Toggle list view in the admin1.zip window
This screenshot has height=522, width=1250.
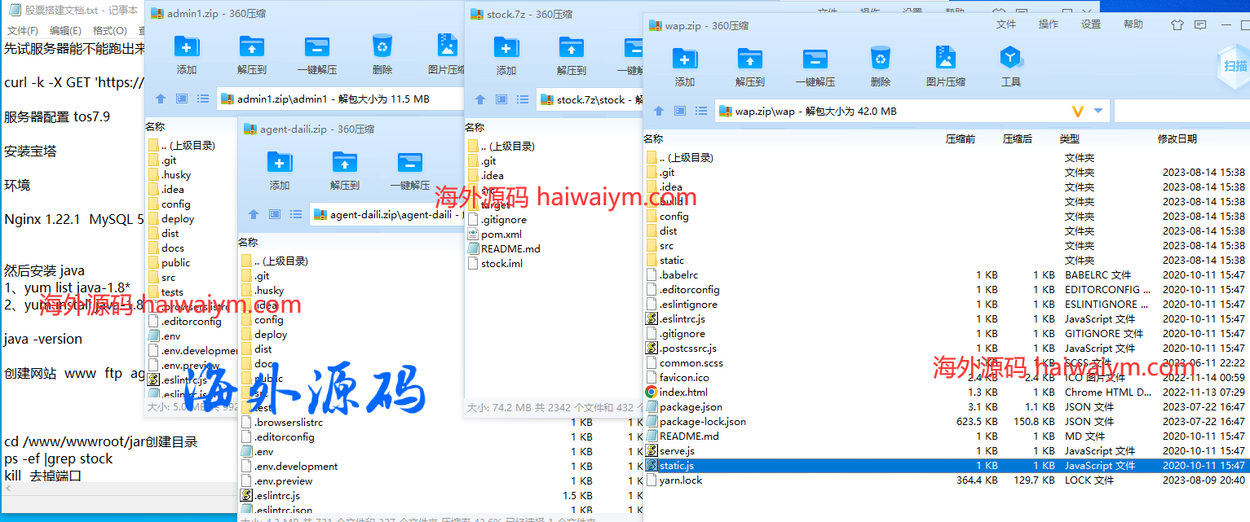point(202,99)
